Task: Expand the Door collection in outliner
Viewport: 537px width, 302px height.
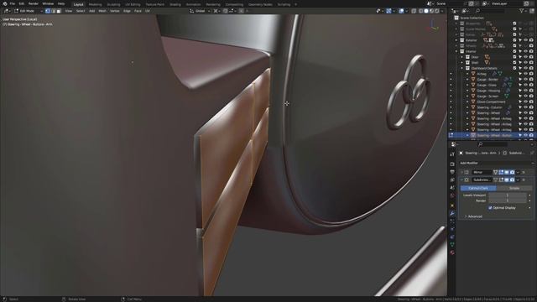Action: [x=462, y=57]
